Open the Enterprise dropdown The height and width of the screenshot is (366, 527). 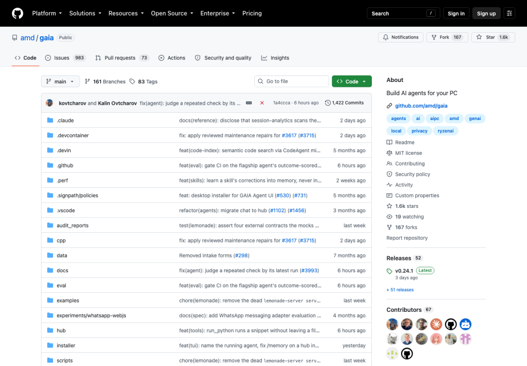point(218,14)
